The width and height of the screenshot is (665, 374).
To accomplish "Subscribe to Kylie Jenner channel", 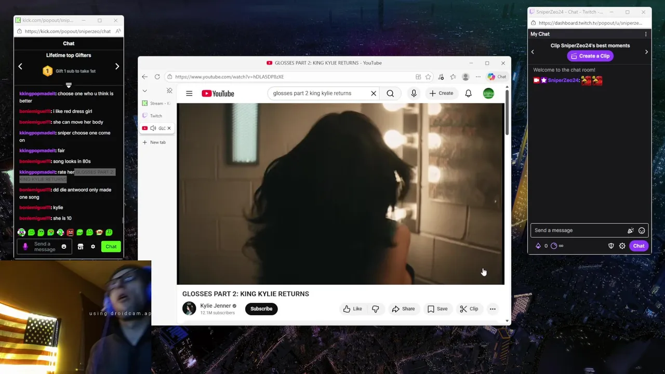I will point(261,309).
